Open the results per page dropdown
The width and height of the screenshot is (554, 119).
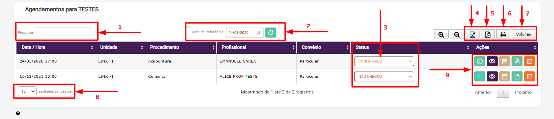27,91
